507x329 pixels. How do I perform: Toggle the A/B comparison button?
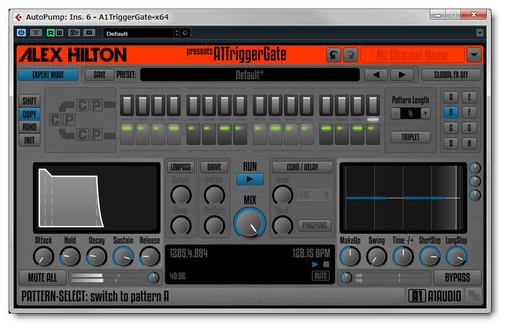74,33
